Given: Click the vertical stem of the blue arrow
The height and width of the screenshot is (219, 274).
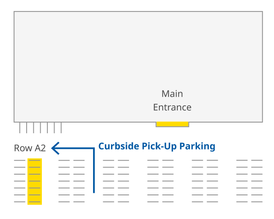Looking at the screenshot, I should click(93, 171).
